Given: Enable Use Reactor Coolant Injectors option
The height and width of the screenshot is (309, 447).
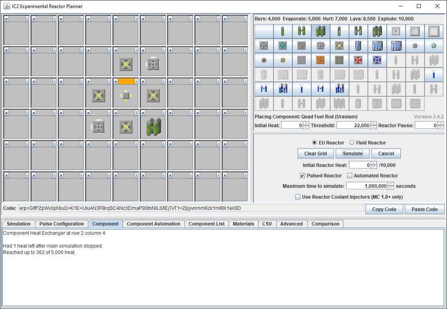Looking at the screenshot, I should click(x=298, y=197).
